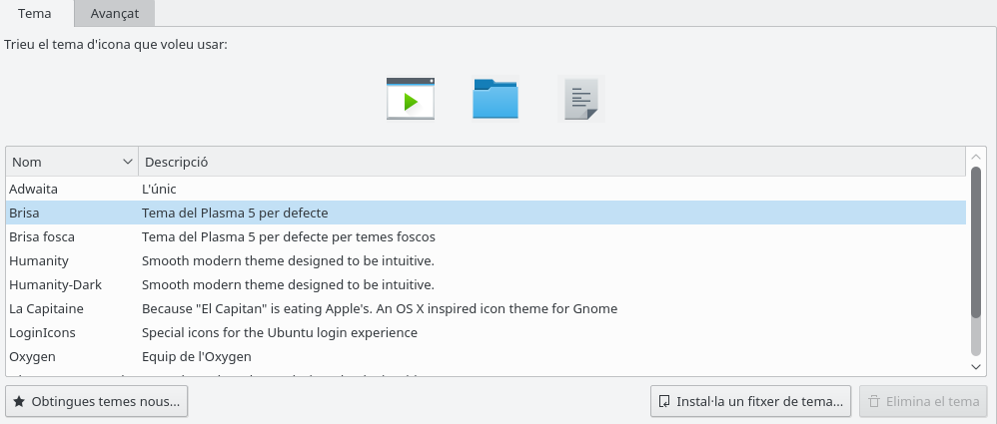Pick the Humanity-Dark theme
997x424 pixels.
pyautogui.click(x=55, y=284)
